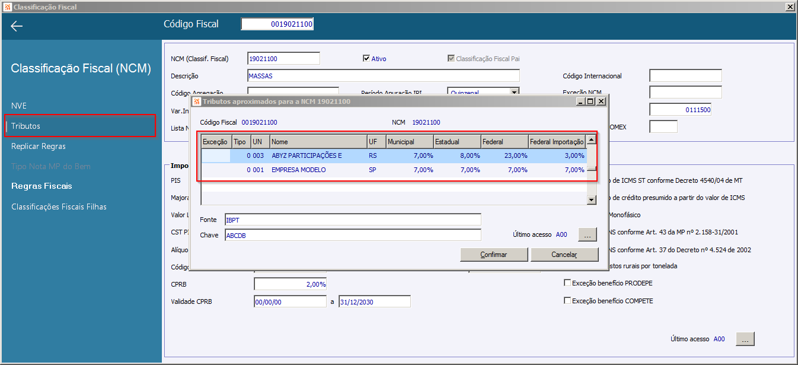Click the Classificação Fiscal title bar app icon
Viewport: 798px width, 365px height.
pos(7,7)
